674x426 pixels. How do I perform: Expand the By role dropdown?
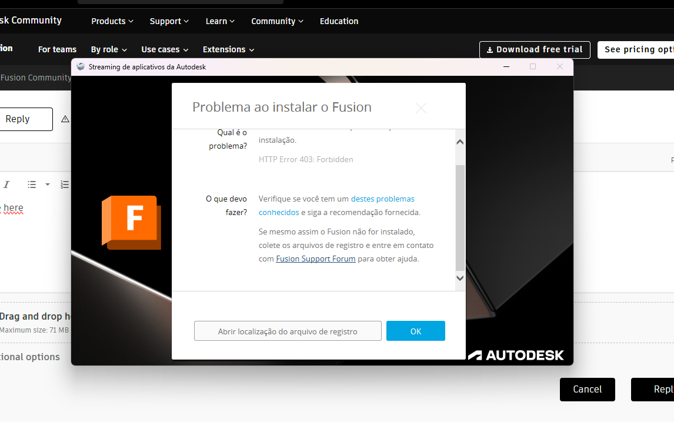109,49
